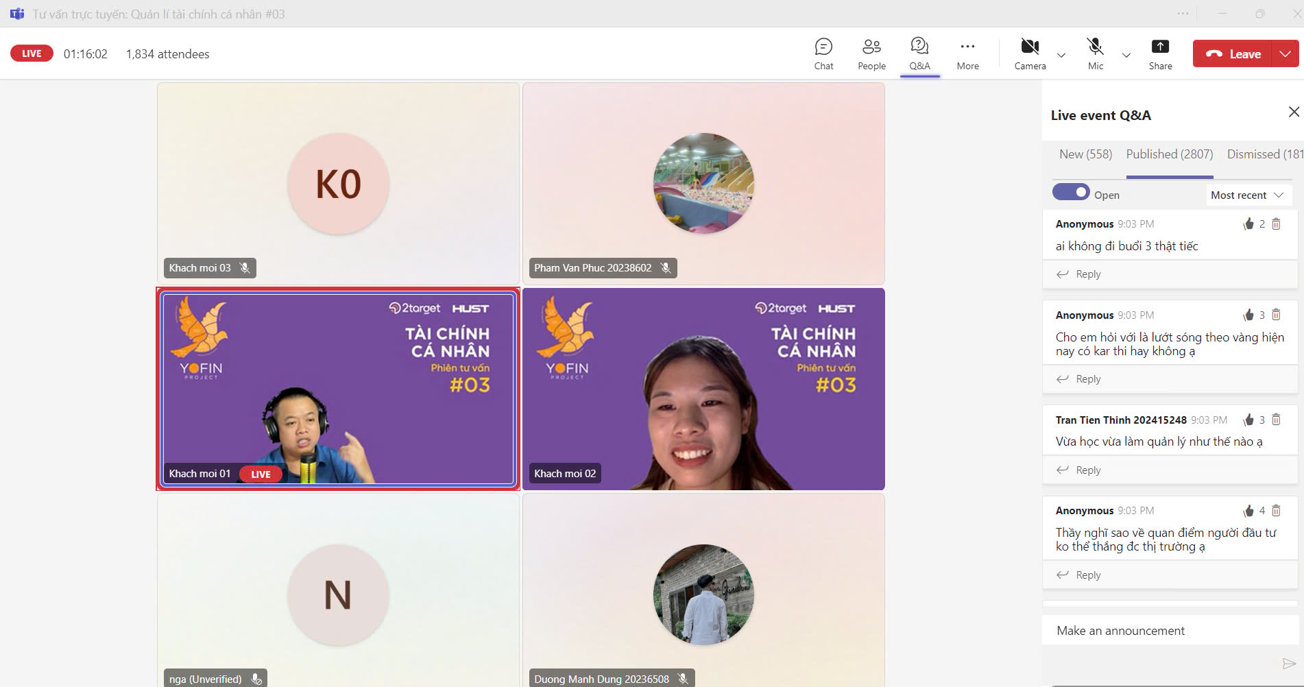Open the More options menu

tap(967, 54)
